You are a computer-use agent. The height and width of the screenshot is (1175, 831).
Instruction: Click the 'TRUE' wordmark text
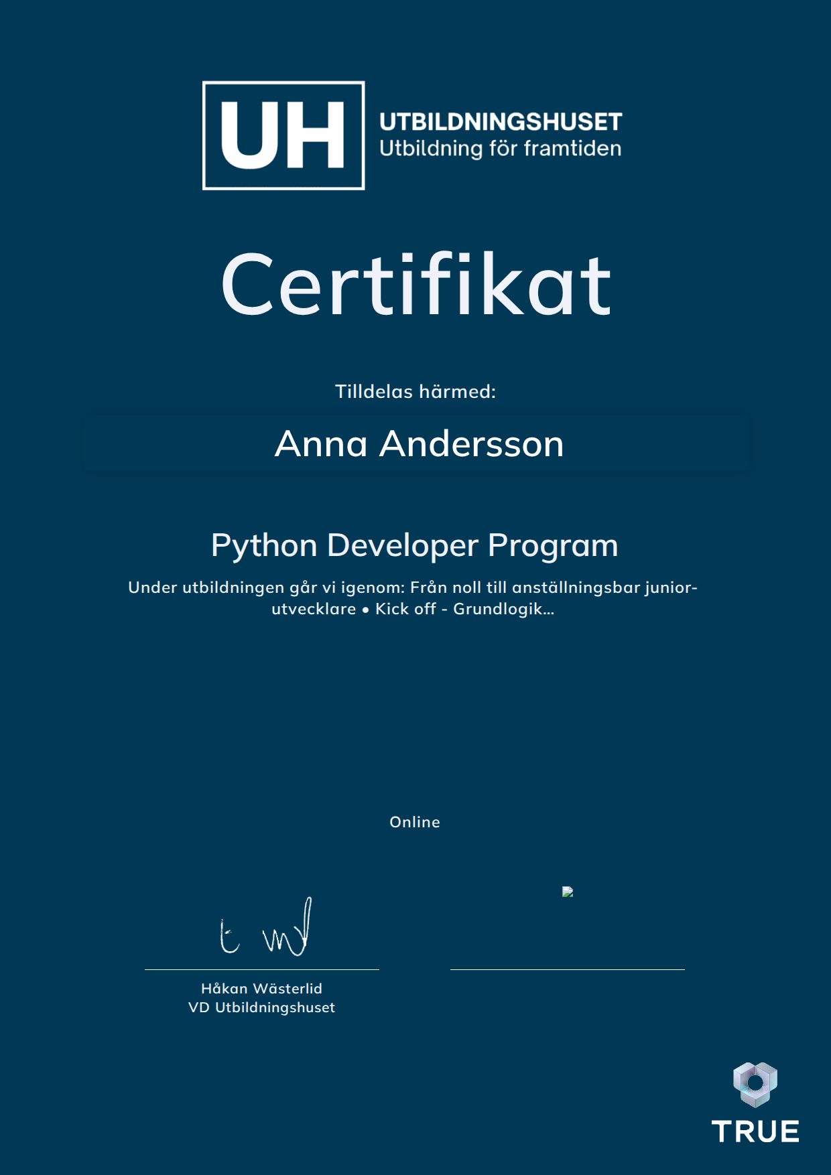(755, 1131)
